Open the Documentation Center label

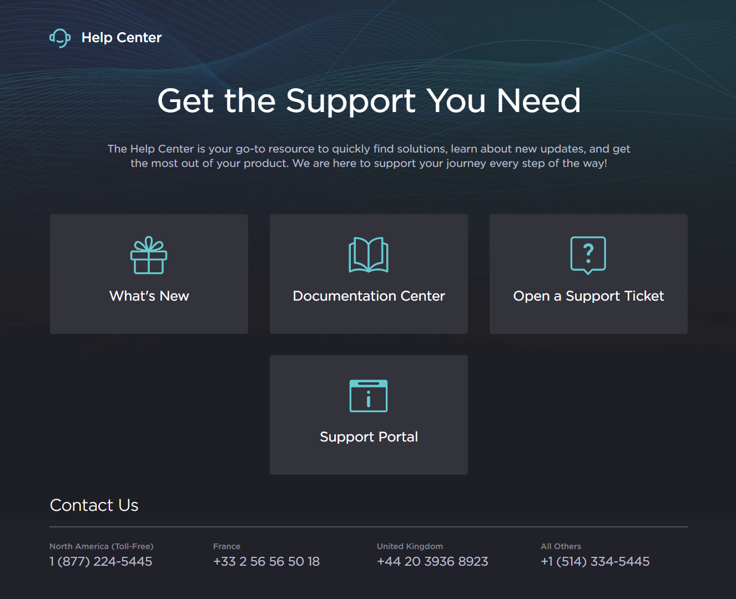point(369,296)
